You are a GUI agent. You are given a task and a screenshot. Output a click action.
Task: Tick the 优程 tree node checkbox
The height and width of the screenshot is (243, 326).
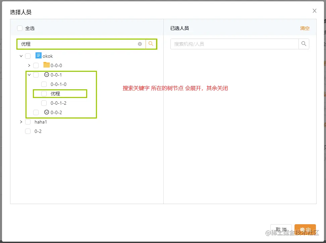click(44, 94)
